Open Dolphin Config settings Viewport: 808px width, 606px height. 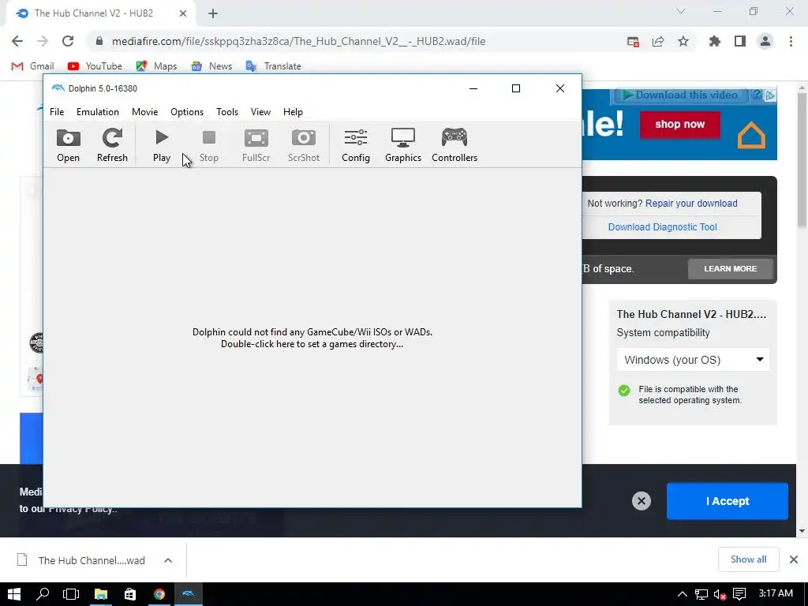[356, 145]
